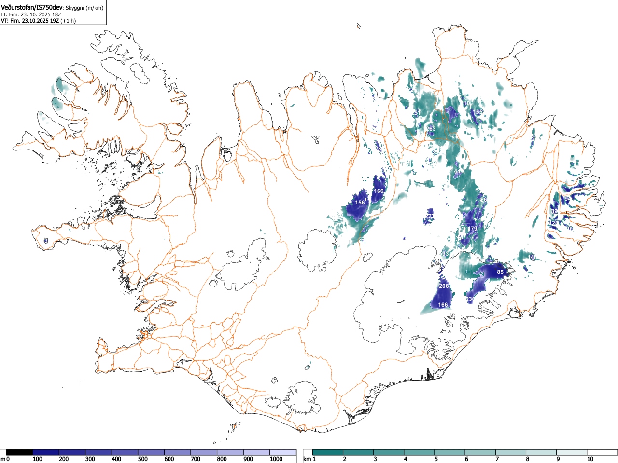Click the 700 tick label in metre legend
This screenshot has height=463, width=618.
point(196,459)
